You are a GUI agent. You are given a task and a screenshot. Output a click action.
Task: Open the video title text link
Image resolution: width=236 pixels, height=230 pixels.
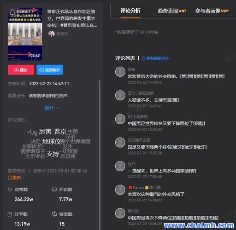(72, 18)
